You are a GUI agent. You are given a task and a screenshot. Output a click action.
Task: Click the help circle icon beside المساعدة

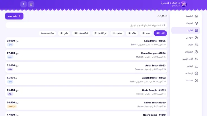[x=196, y=80]
